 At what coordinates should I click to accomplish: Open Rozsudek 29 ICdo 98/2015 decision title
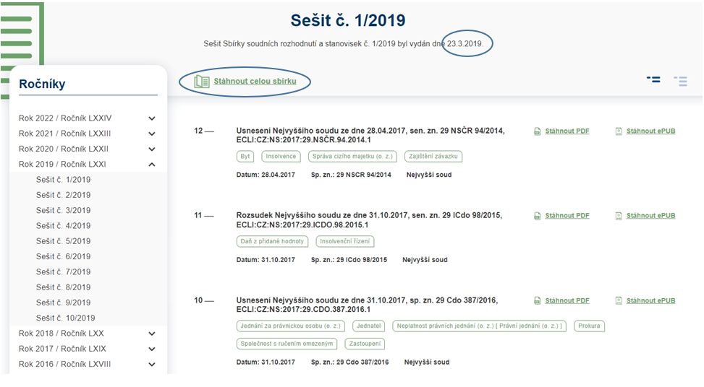pos(369,220)
